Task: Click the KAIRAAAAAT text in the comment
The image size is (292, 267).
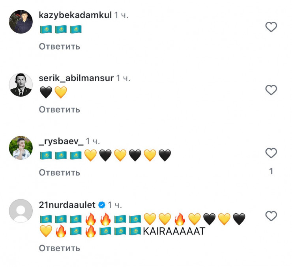Action: [x=174, y=231]
